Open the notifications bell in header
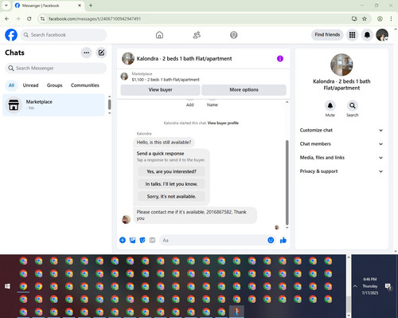The height and width of the screenshot is (318, 398). (x=367, y=35)
